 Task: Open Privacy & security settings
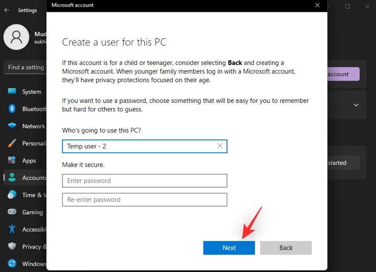(x=31, y=246)
